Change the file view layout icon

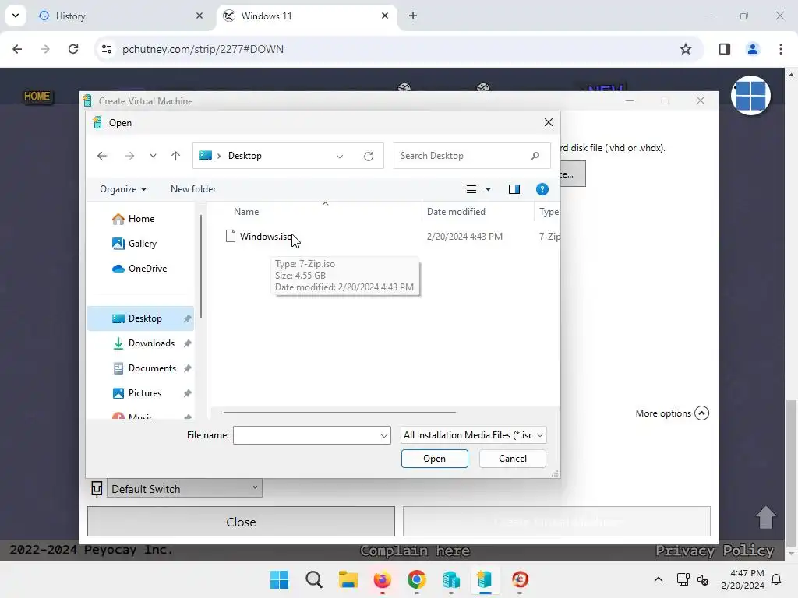(471, 189)
